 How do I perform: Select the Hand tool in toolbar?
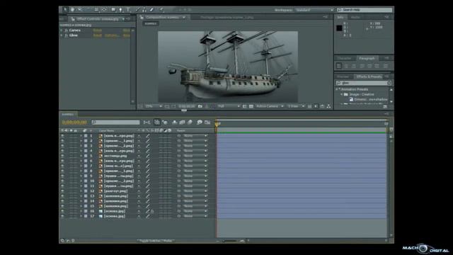coord(72,9)
